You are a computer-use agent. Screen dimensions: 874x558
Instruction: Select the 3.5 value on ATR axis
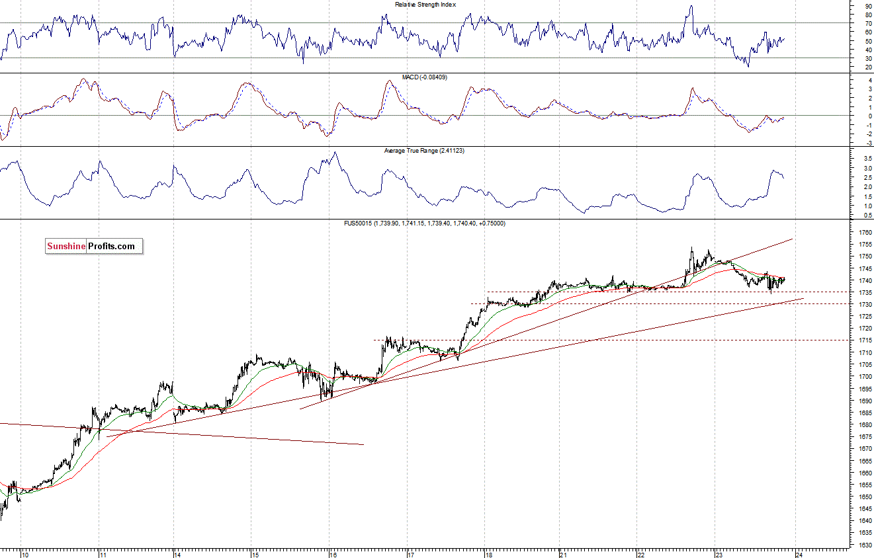[867, 159]
